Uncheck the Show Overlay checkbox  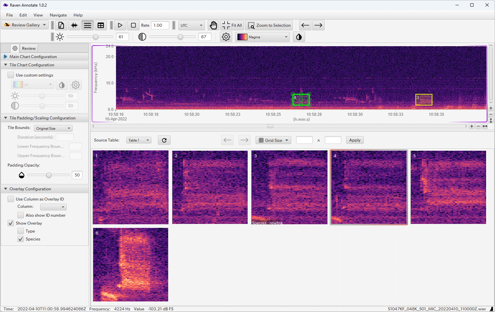click(11, 223)
